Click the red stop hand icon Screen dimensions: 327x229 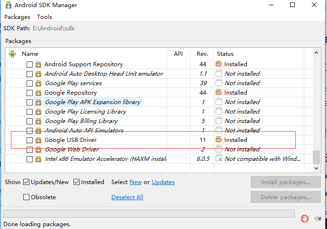(x=305, y=219)
